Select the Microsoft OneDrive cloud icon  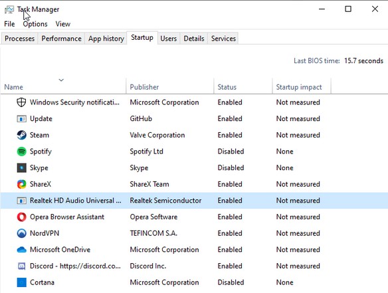pyautogui.click(x=21, y=250)
